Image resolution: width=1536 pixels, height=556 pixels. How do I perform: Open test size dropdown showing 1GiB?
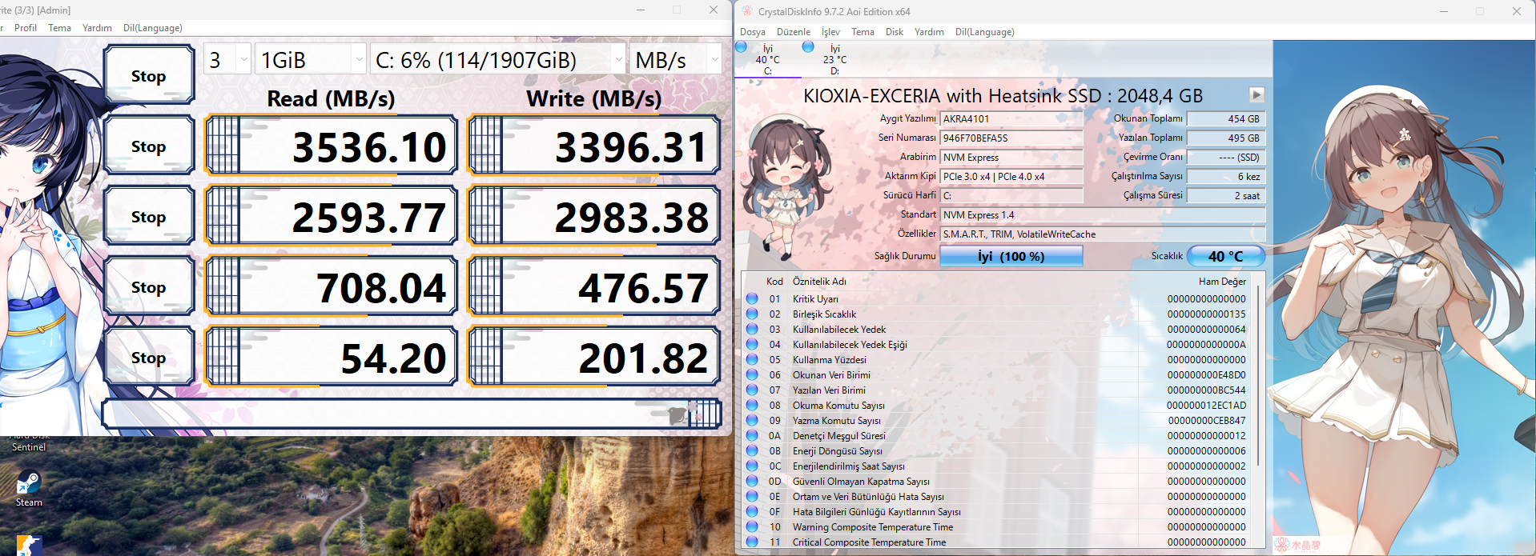311,60
